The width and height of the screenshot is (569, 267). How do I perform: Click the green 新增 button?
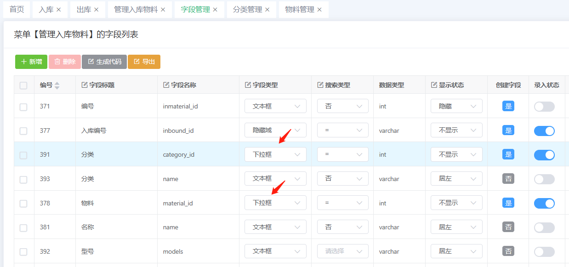pos(31,62)
